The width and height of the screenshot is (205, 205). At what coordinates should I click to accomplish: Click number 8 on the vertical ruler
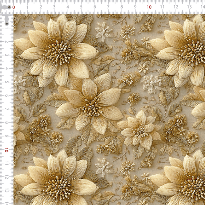click(x=6, y=123)
